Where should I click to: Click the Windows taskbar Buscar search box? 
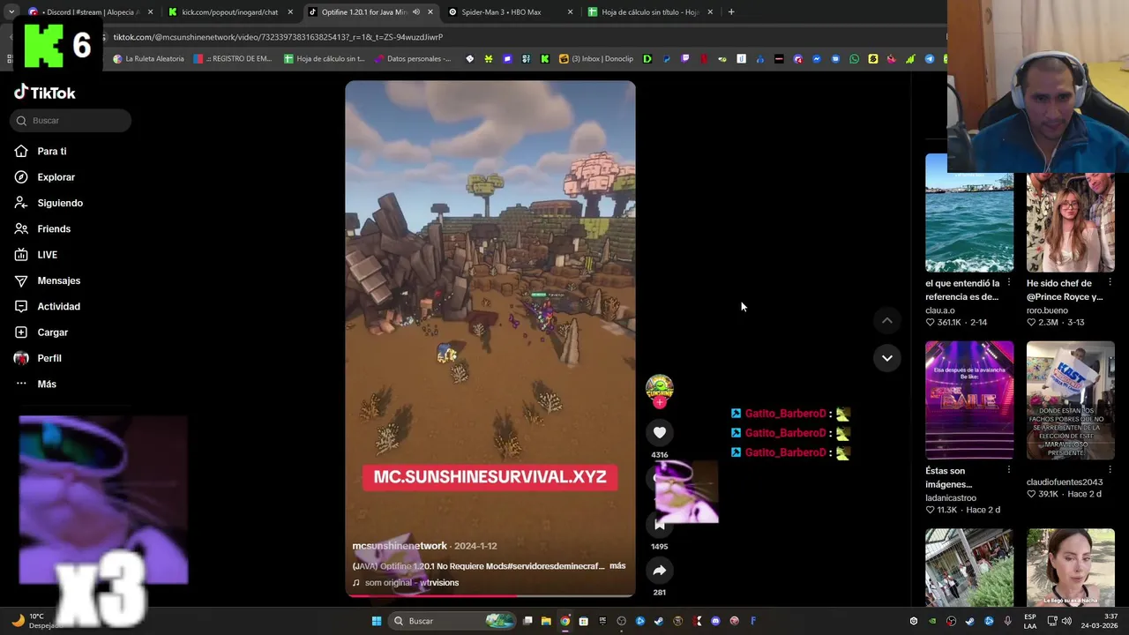(452, 621)
